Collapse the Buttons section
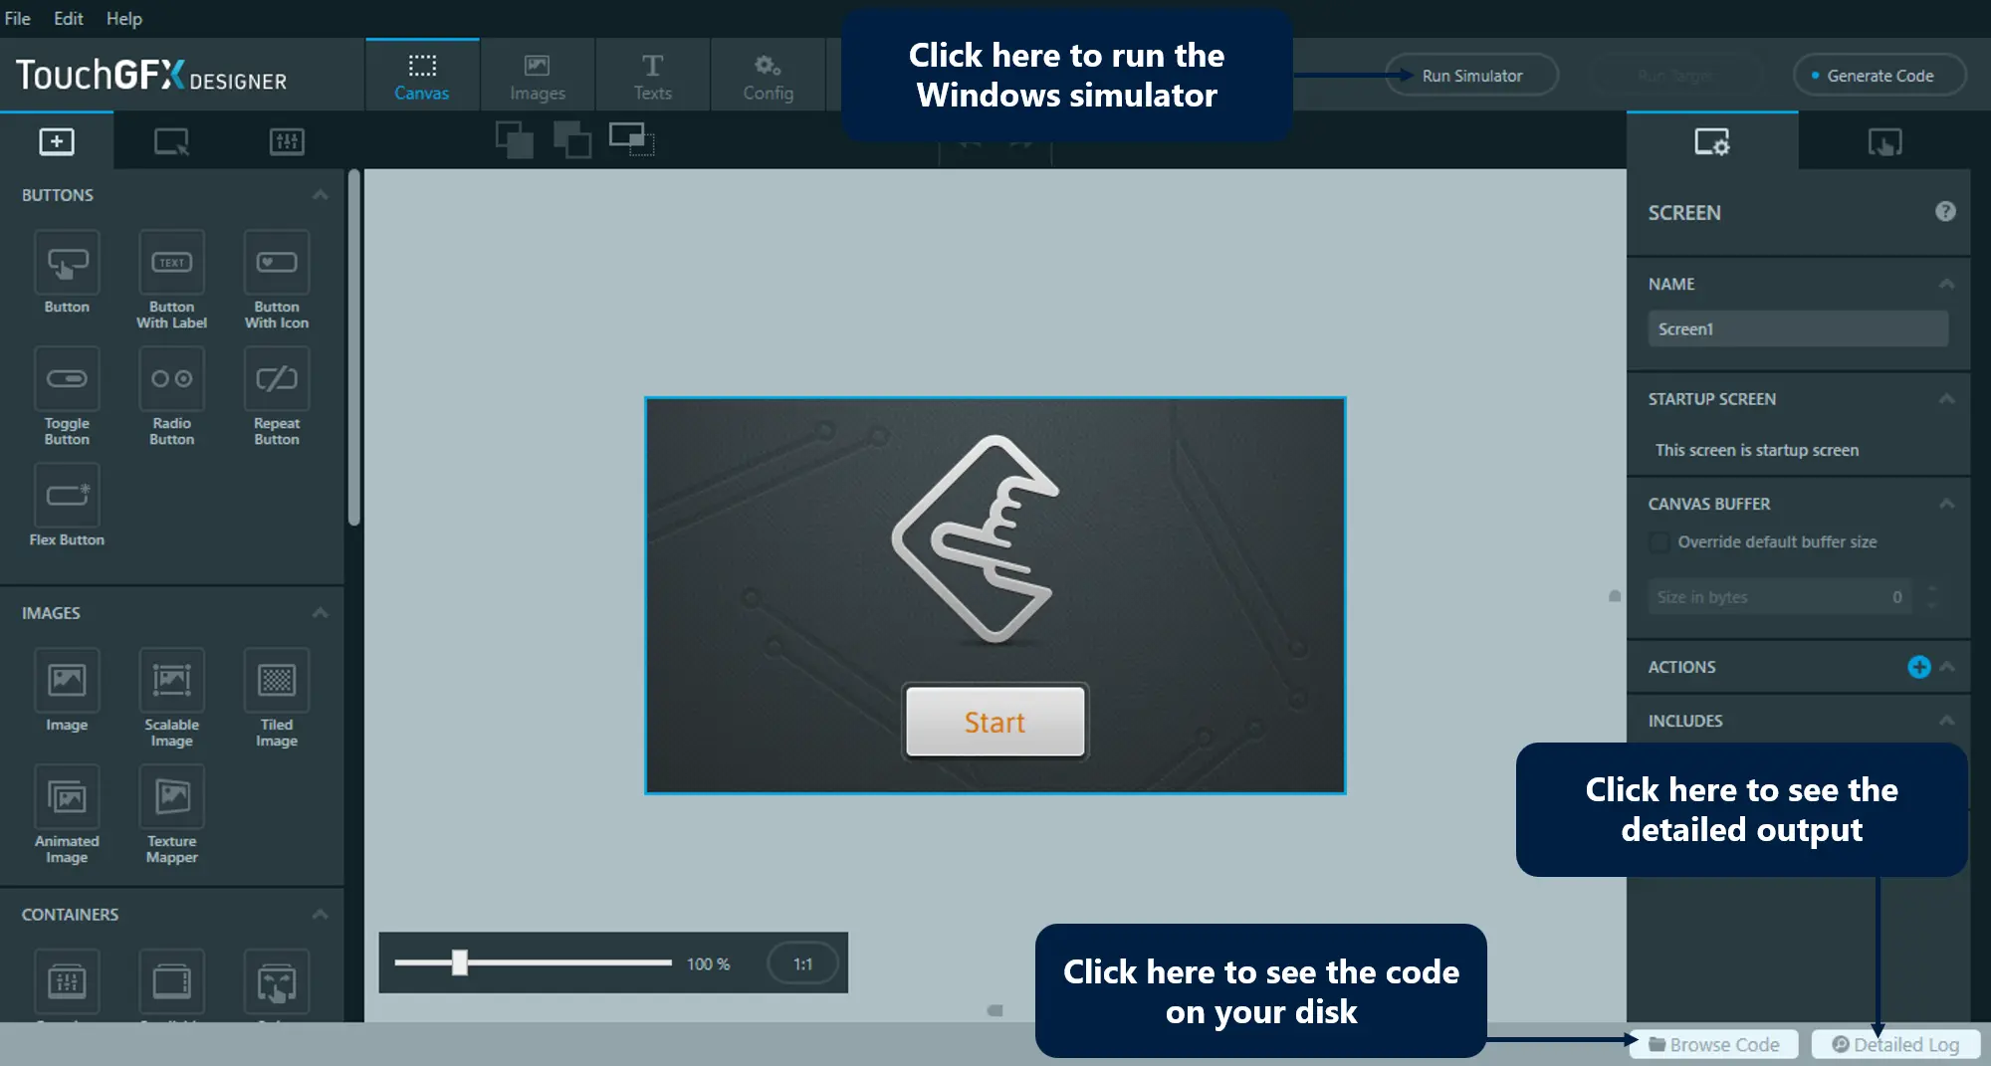1991x1066 pixels. pyautogui.click(x=321, y=195)
